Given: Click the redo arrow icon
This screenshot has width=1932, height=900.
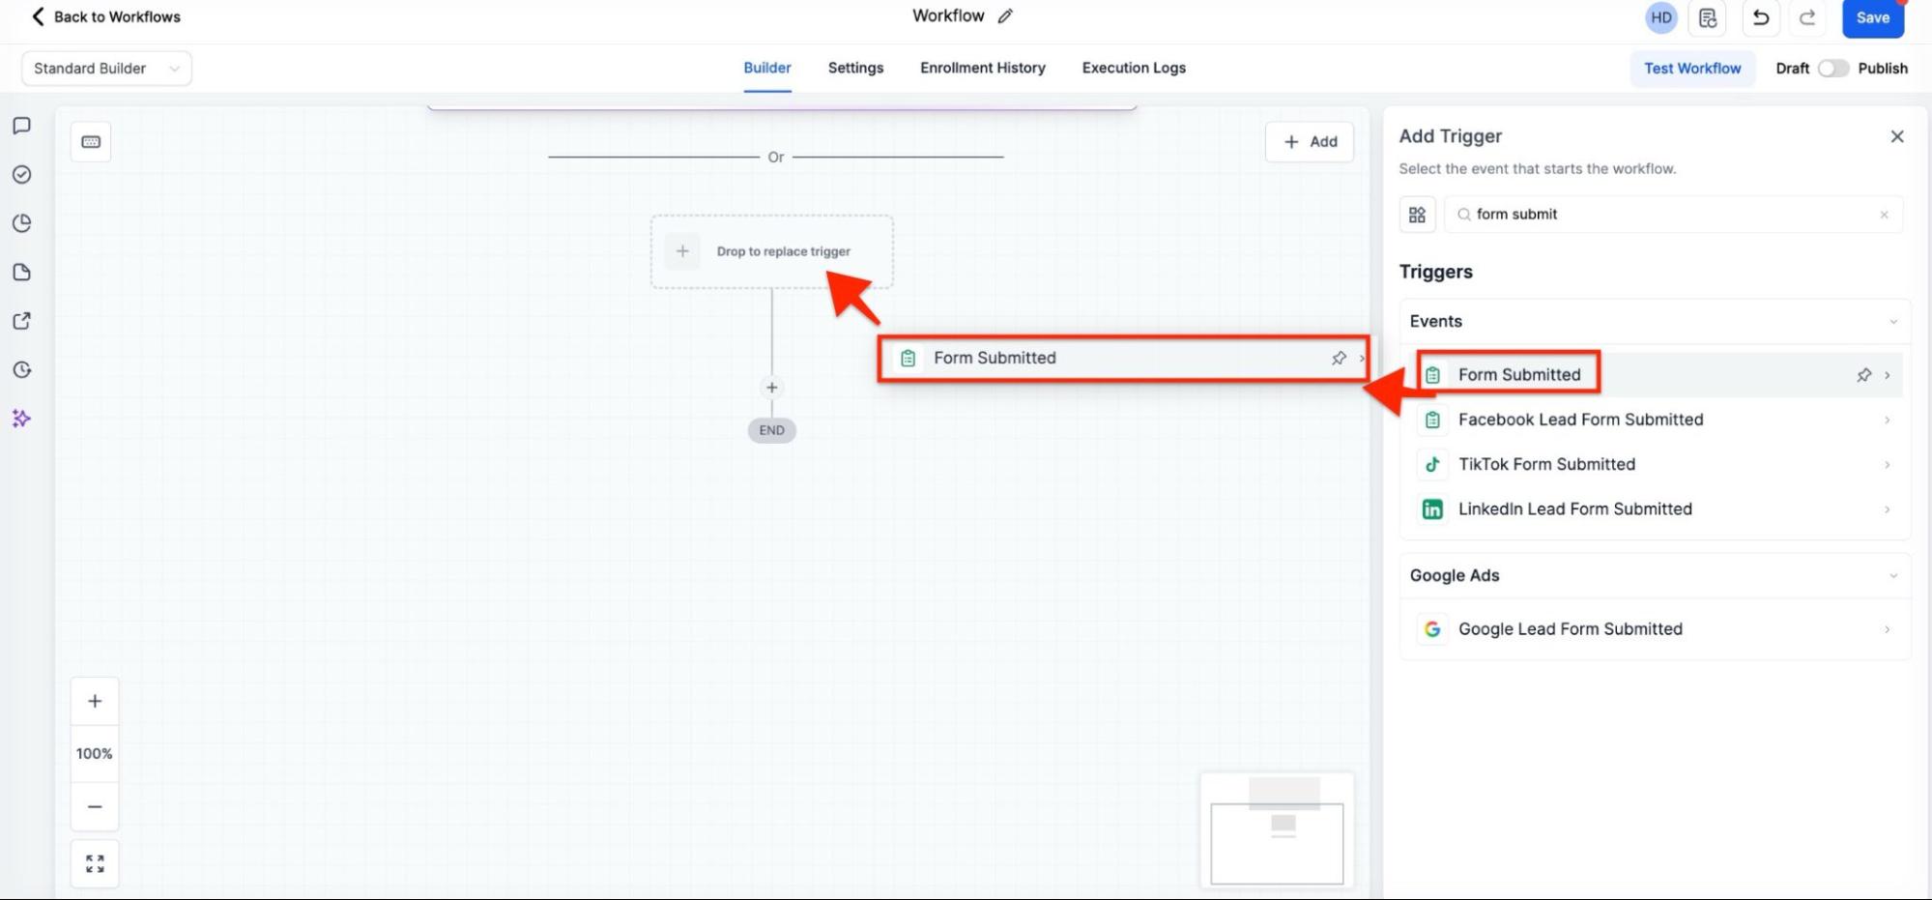Looking at the screenshot, I should [x=1806, y=17].
